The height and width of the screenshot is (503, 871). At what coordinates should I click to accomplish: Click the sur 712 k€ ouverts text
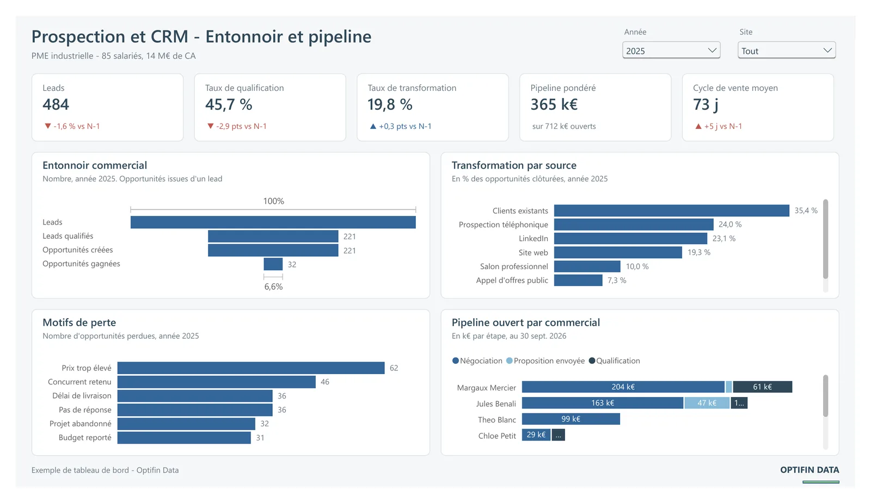pos(564,126)
